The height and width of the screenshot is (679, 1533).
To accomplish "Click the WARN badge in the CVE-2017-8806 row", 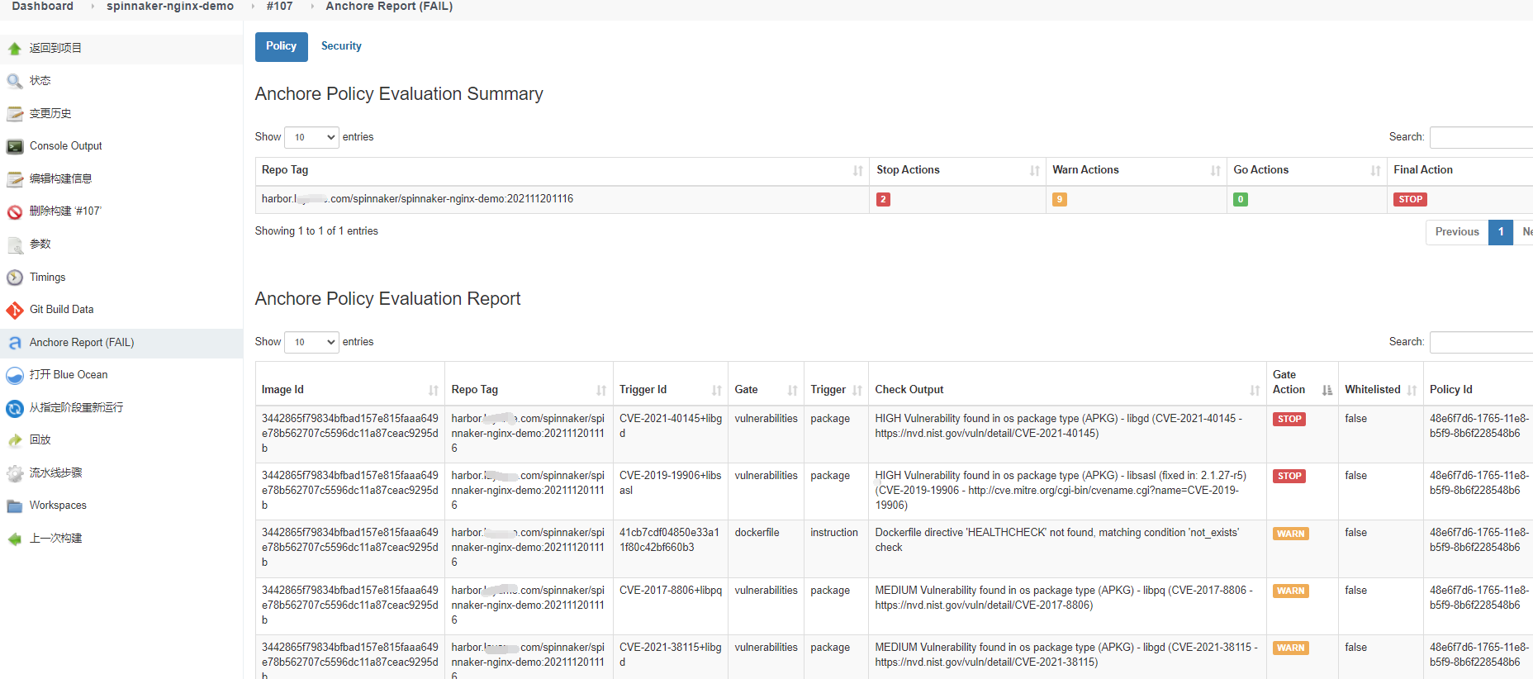I will [1291, 591].
